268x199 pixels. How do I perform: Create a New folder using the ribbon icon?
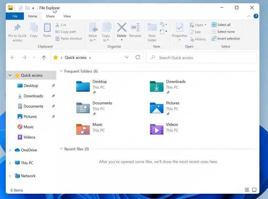coord(152,29)
